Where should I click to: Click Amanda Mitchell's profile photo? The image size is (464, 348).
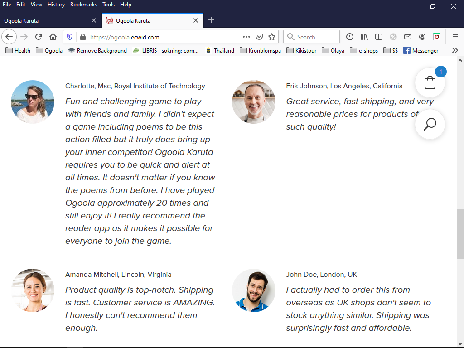tap(33, 290)
